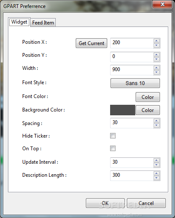Decrease Update Interval with down arrow
Image resolution: width=175 pixels, height=218 pixels.
[x=157, y=165]
